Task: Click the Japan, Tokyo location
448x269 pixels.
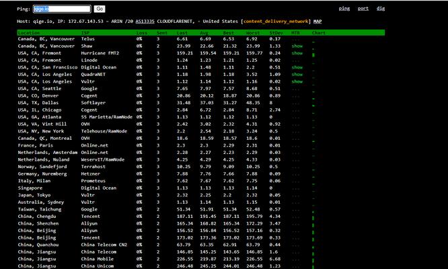Action: pos(34,195)
